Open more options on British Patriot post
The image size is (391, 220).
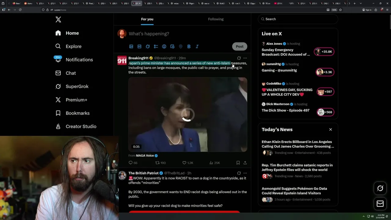(x=245, y=173)
